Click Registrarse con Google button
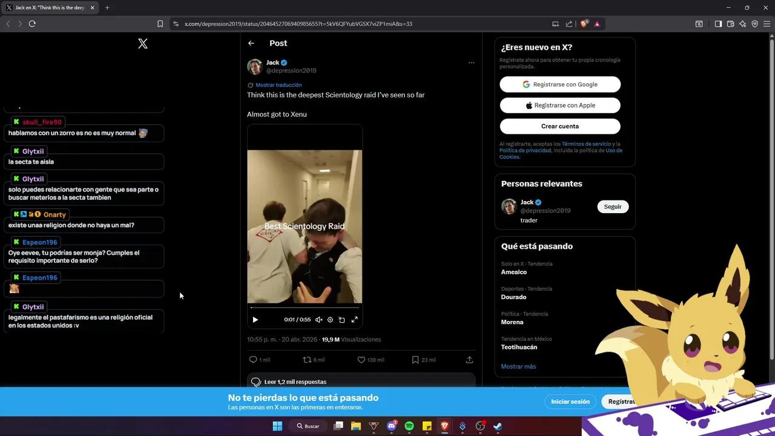775x436 pixels. tap(560, 84)
